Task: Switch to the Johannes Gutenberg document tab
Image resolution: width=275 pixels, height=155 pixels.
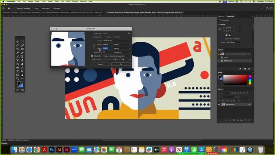Action: tap(52, 12)
